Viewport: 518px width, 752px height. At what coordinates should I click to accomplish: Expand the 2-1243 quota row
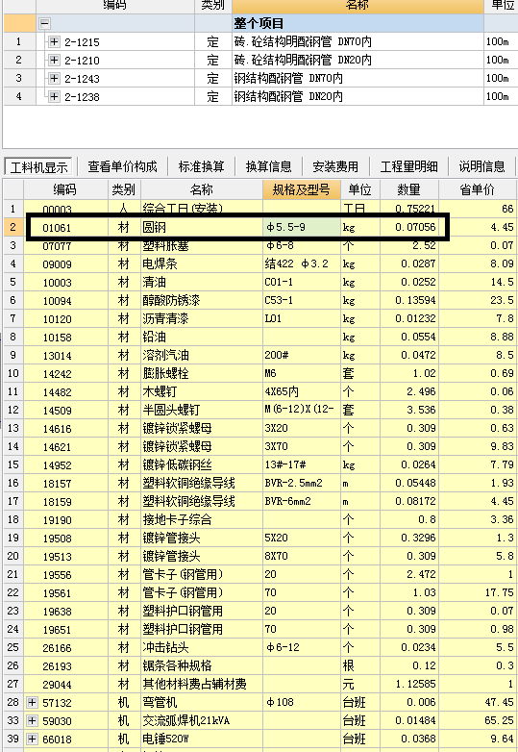pos(54,78)
